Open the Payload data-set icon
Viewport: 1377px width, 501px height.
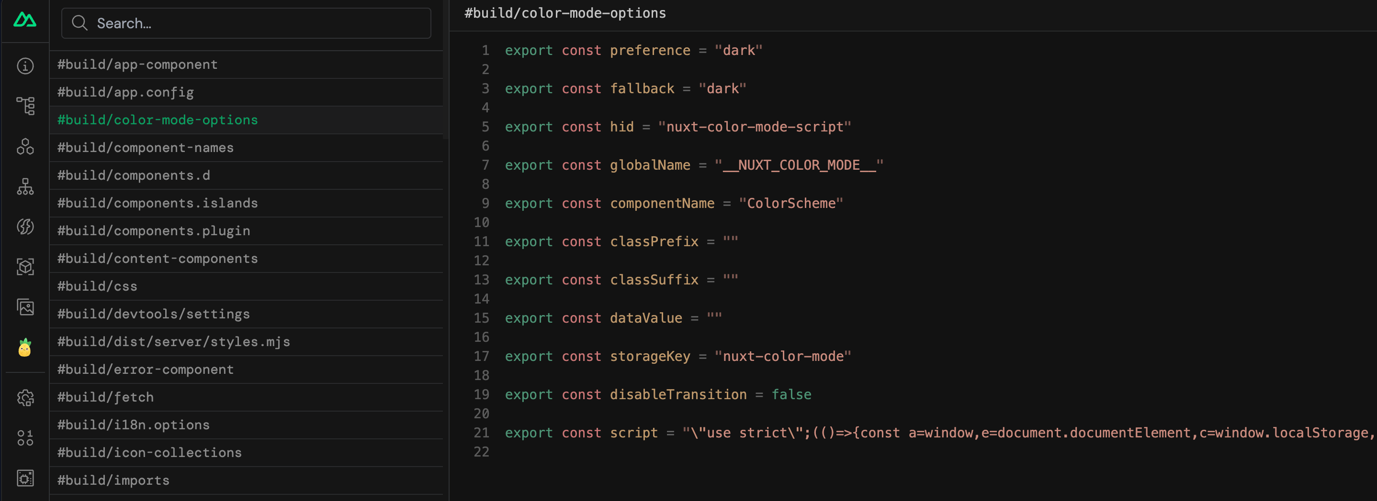(x=25, y=438)
